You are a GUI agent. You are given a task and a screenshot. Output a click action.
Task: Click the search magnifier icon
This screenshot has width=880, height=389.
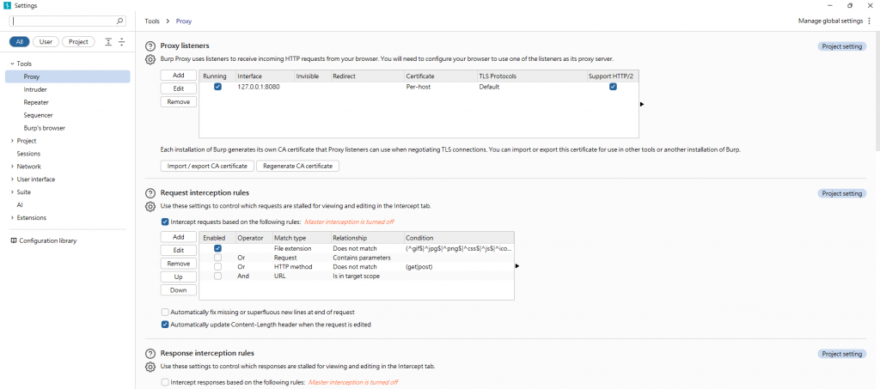[119, 21]
